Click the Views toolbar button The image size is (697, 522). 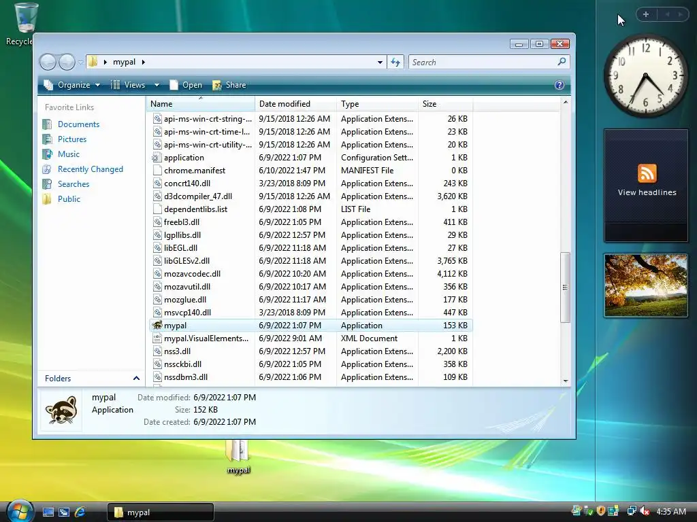coord(128,85)
